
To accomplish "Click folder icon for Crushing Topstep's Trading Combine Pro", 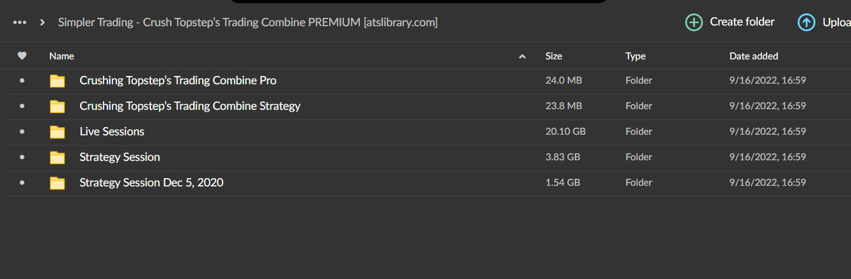I will click(x=58, y=81).
